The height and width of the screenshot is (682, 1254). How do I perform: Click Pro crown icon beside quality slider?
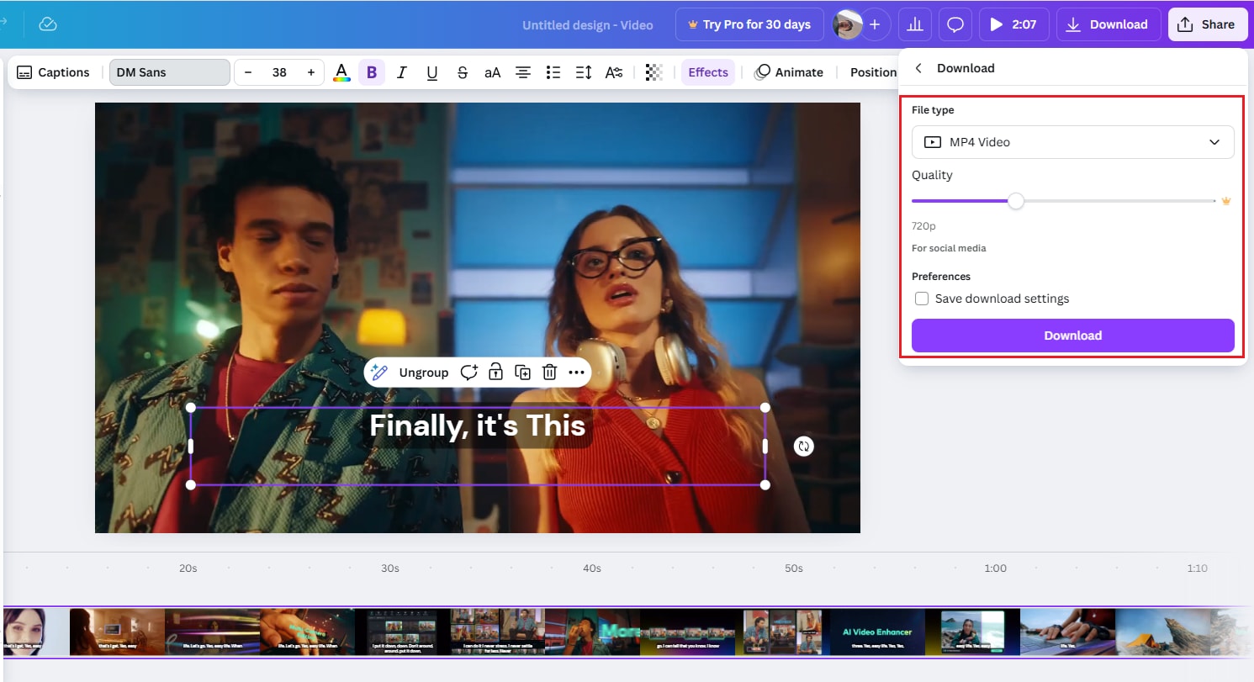[1226, 201]
